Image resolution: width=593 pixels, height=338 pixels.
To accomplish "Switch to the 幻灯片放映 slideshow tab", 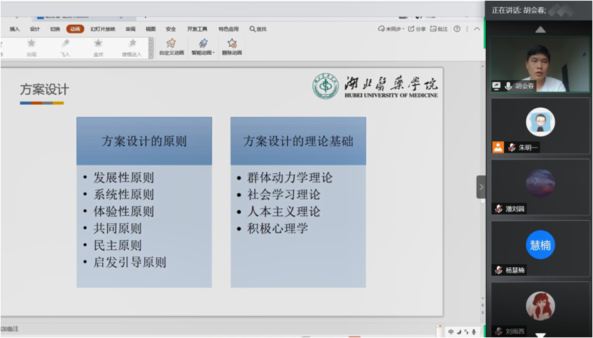I will [x=103, y=29].
